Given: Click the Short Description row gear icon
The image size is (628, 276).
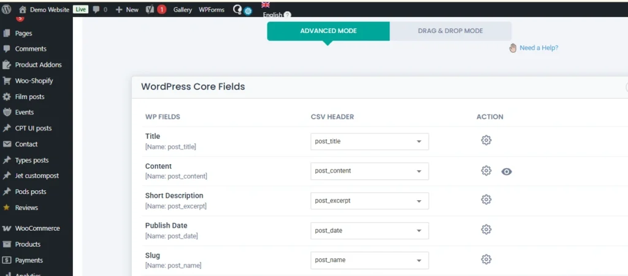Looking at the screenshot, I should click(x=486, y=200).
